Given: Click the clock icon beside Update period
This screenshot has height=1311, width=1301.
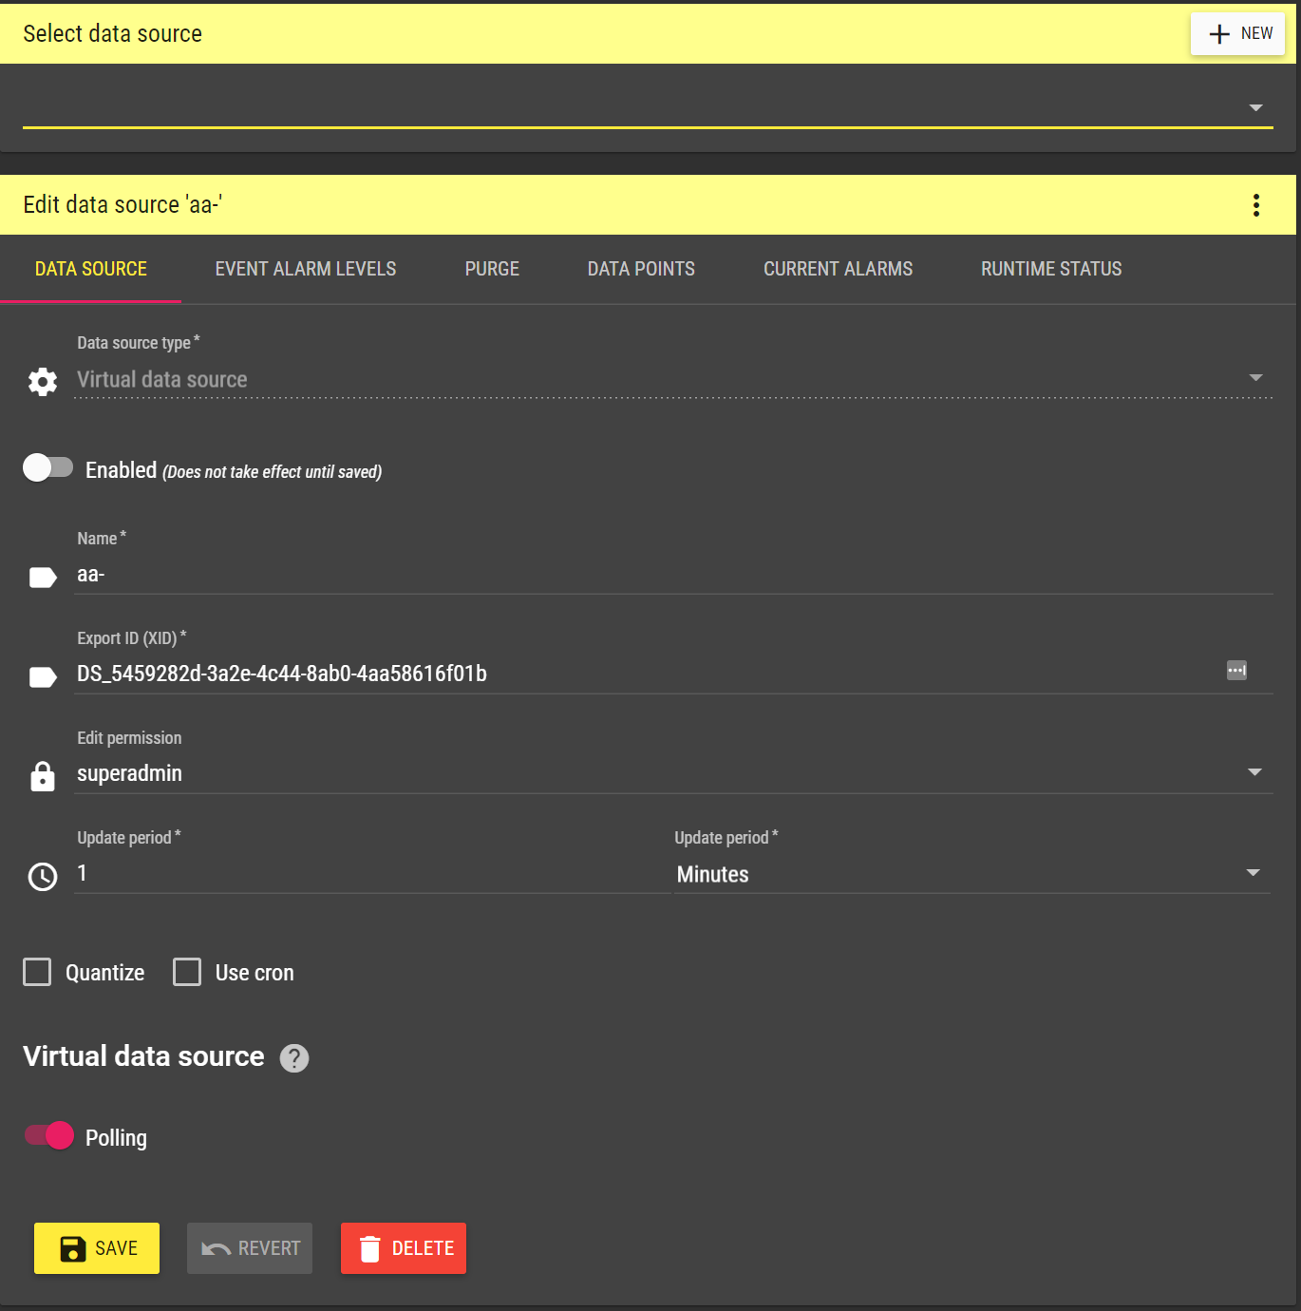Looking at the screenshot, I should pyautogui.click(x=42, y=876).
